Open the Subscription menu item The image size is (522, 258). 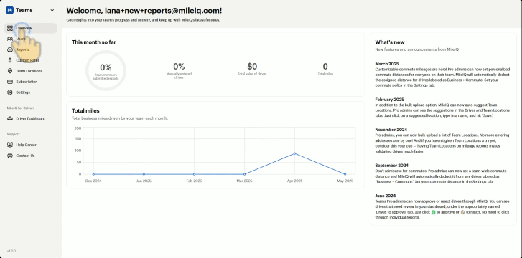coord(31,82)
